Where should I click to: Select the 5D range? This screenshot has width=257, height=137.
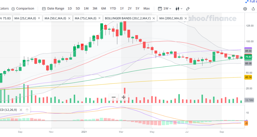pos(78,8)
